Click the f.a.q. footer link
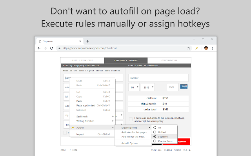Screen dimensions: 251x156 (x=187, y=150)
